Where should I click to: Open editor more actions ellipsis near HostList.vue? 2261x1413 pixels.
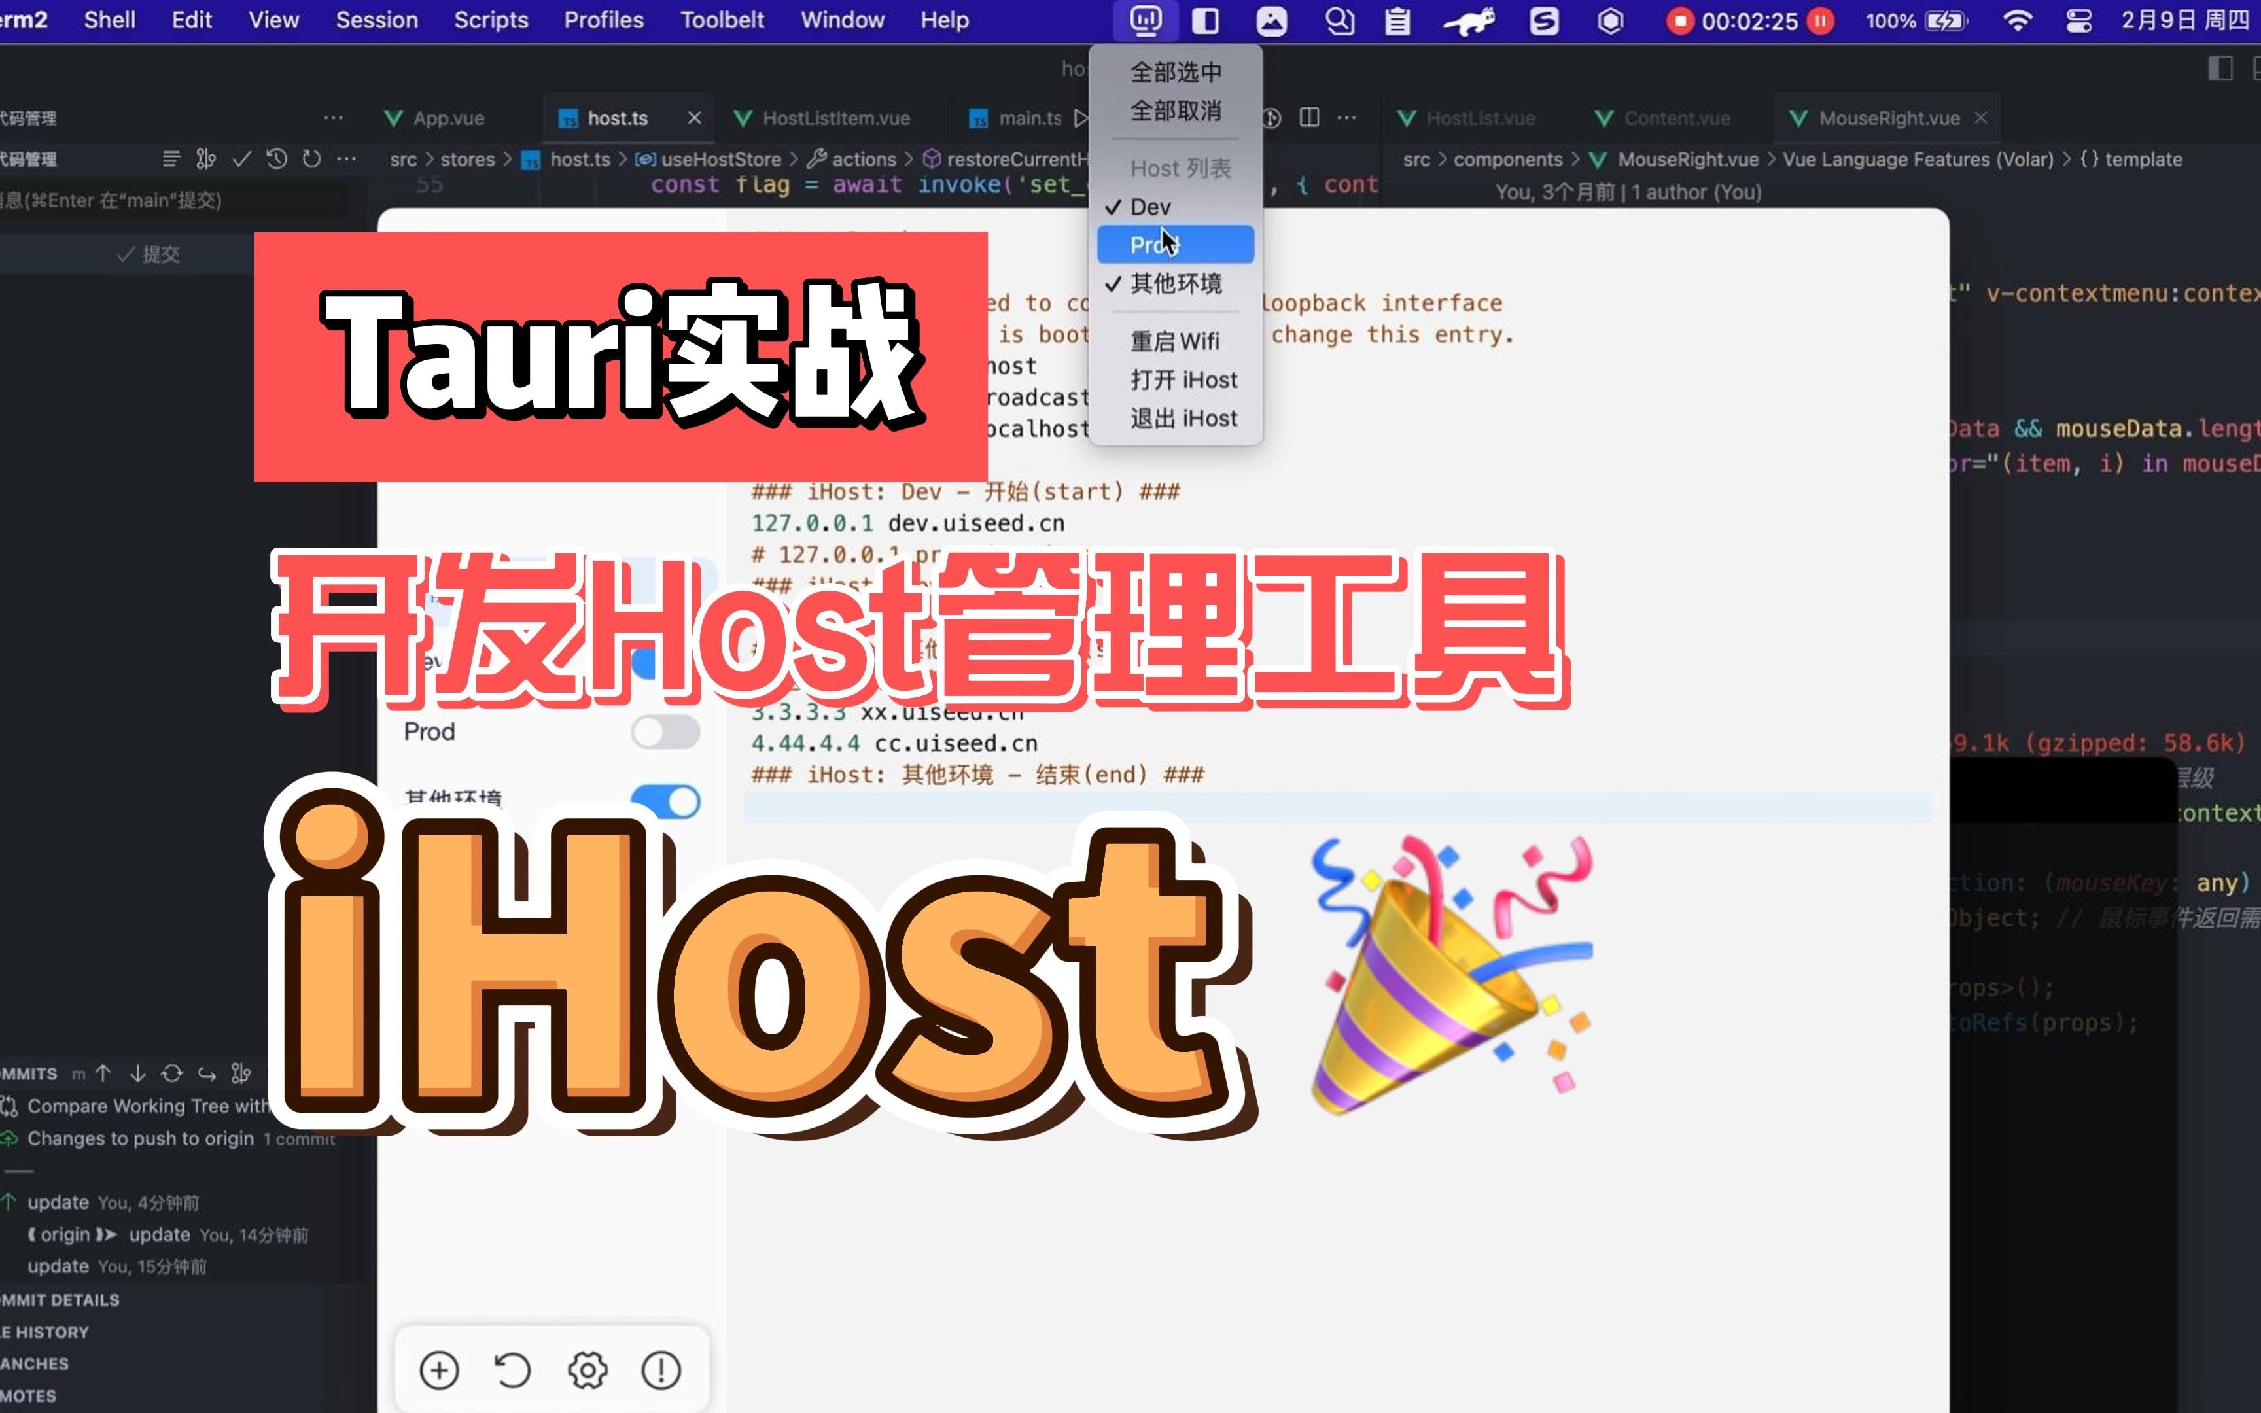click(x=1346, y=118)
